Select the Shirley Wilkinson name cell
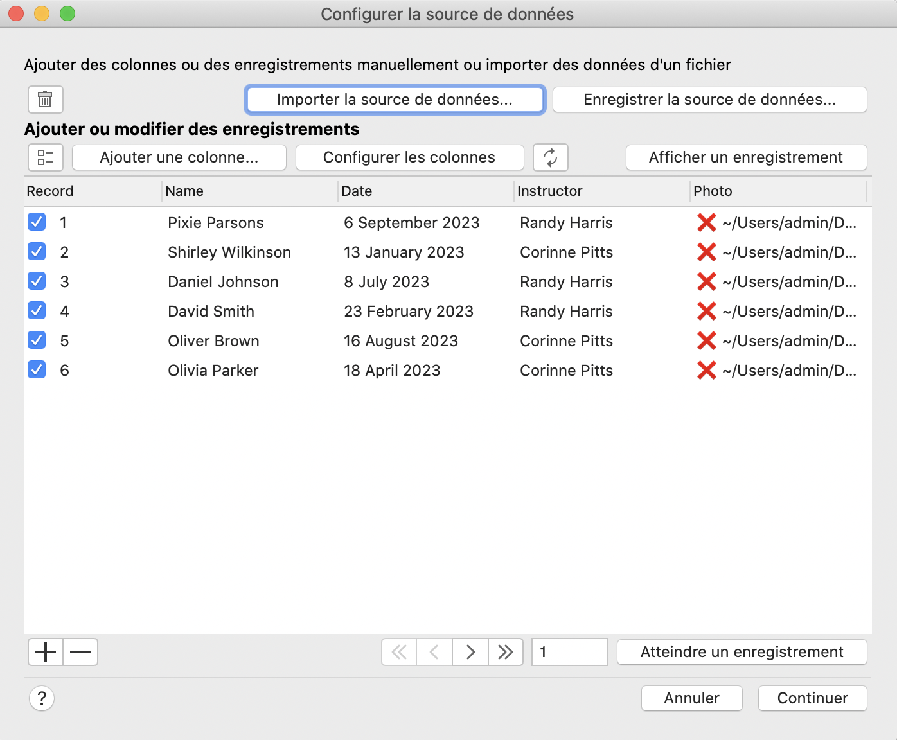Screen dimensions: 897x740 [229, 252]
